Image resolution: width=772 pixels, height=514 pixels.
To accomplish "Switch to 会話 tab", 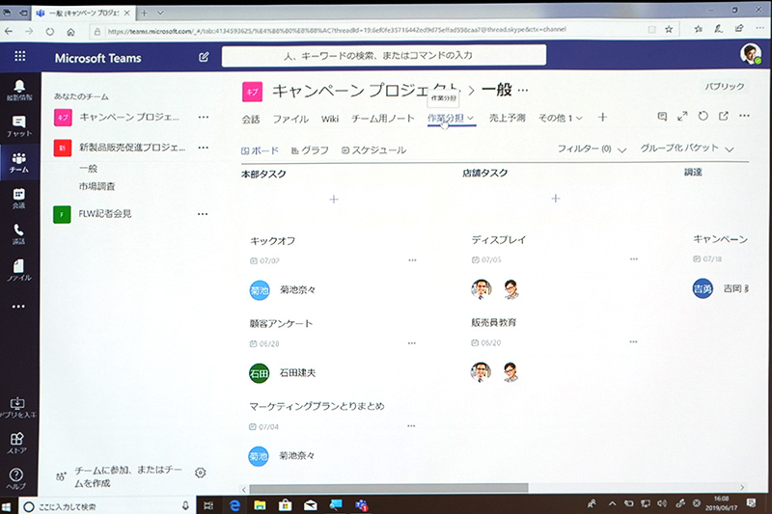I will pyautogui.click(x=251, y=119).
